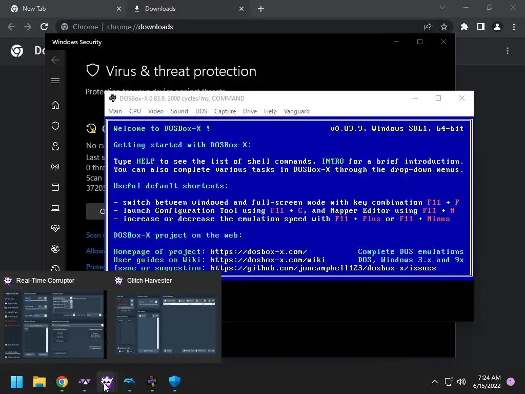Viewport: 525px width, 394px height.
Task: Open Protection history sidebar icon
Action: 55,268
